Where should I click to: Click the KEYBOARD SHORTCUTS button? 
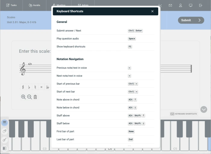[x=184, y=114]
